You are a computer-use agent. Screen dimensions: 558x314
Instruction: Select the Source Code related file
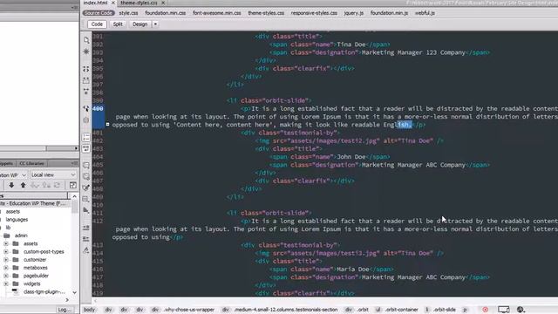pyautogui.click(x=99, y=13)
